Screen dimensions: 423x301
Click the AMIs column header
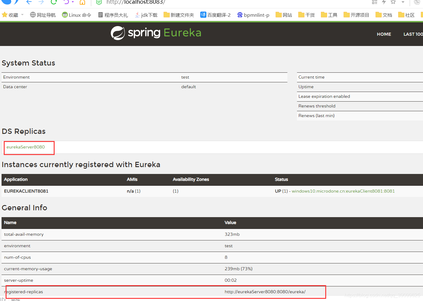point(132,179)
